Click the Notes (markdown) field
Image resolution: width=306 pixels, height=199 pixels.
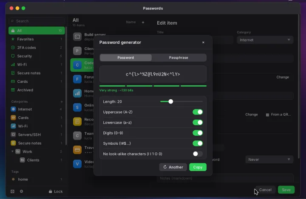225,178
